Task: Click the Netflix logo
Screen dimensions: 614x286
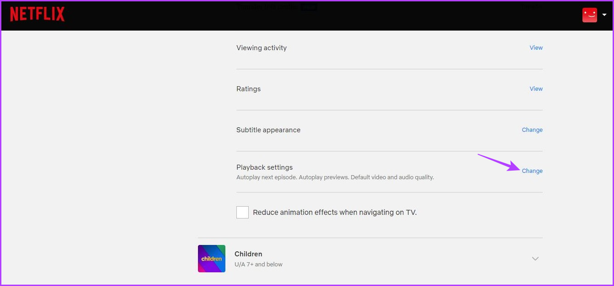Action: (37, 14)
